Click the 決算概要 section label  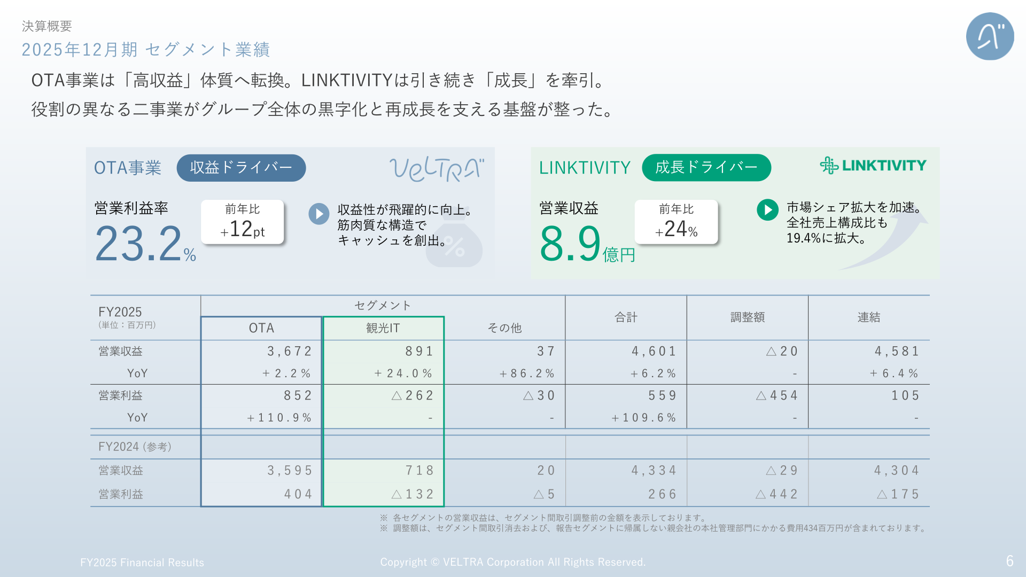[47, 26]
